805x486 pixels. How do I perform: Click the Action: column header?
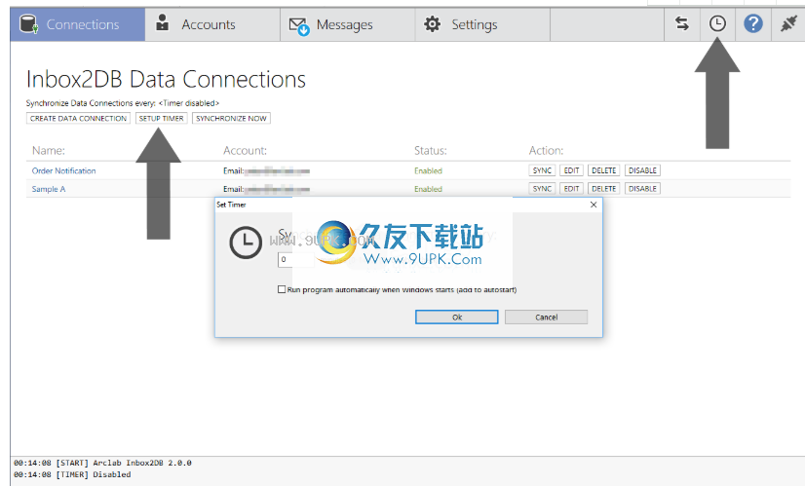(x=546, y=150)
